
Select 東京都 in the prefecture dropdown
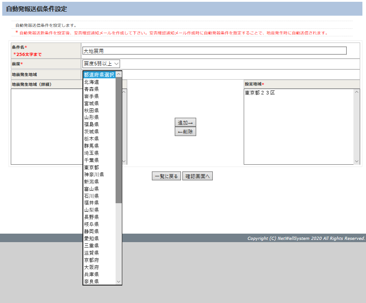tap(92, 167)
